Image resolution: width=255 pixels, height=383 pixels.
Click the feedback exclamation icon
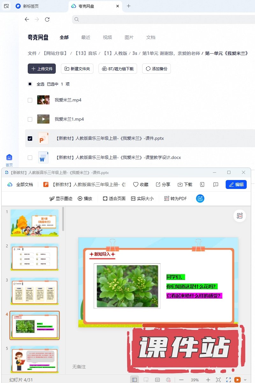point(216,184)
